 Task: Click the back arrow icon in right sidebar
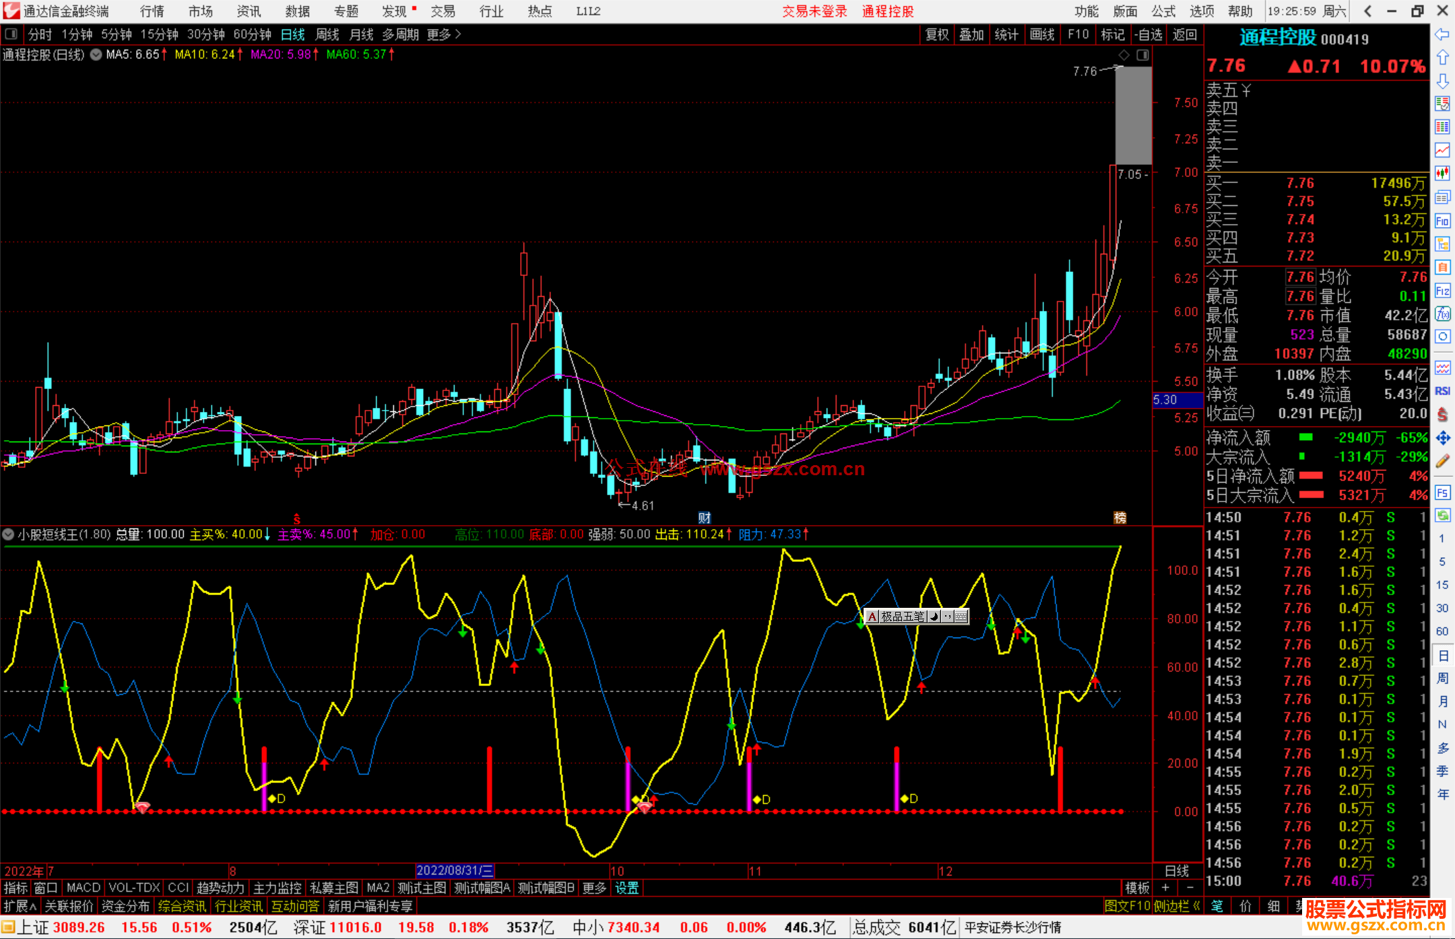coord(1442,34)
